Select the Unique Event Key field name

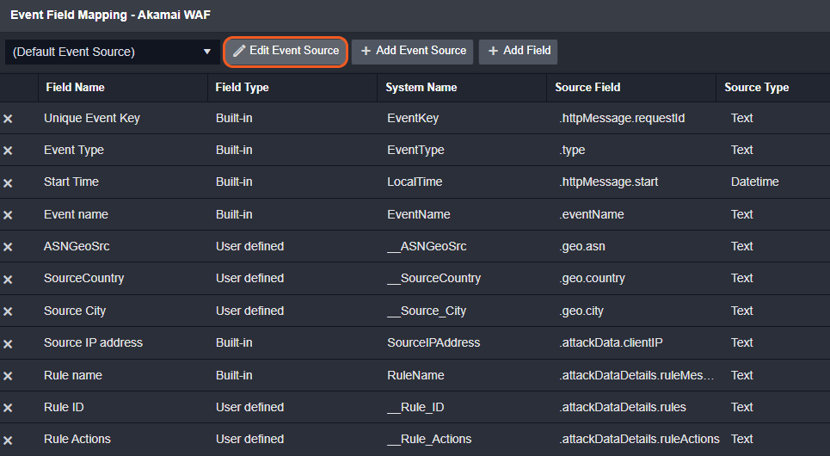click(x=91, y=118)
